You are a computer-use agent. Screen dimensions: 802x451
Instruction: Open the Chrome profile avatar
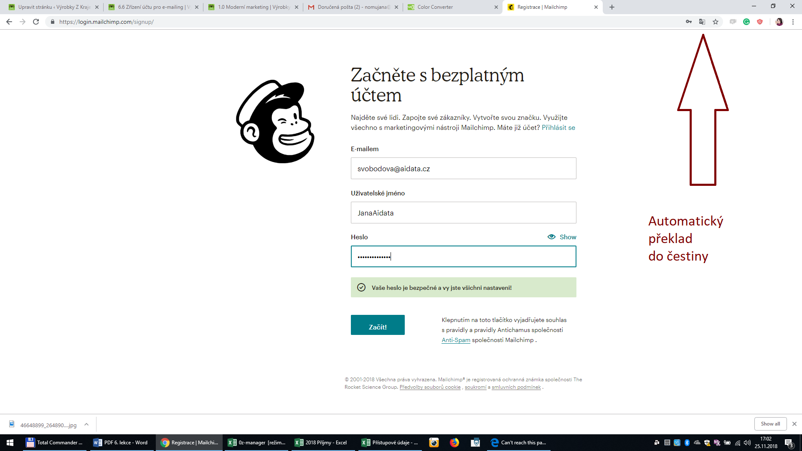779,22
